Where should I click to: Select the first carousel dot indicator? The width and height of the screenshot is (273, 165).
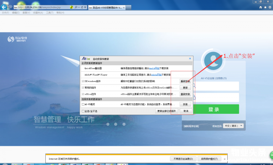pyautogui.click(x=108, y=124)
